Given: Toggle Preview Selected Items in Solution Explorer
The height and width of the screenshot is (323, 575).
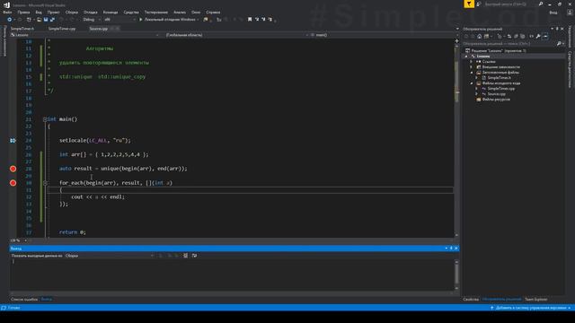Looking at the screenshot, I should pos(545,36).
